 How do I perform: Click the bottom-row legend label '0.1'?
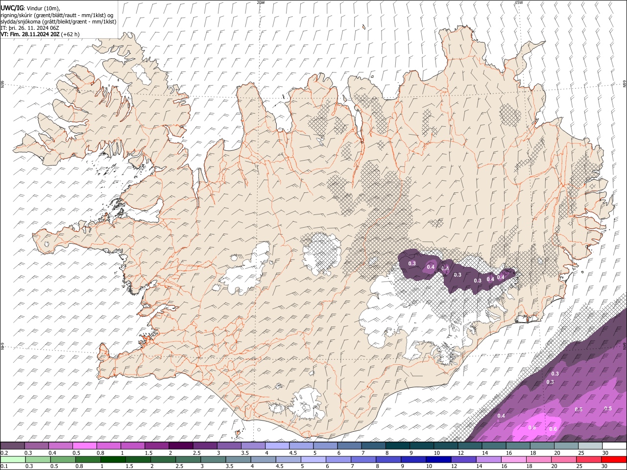pos(4,466)
